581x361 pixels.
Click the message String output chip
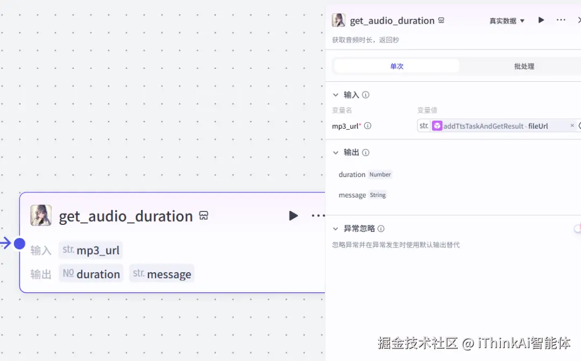[x=378, y=195]
